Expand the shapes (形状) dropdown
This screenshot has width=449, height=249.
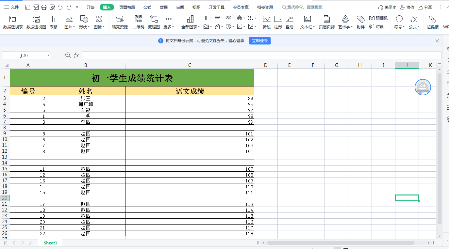[84, 27]
